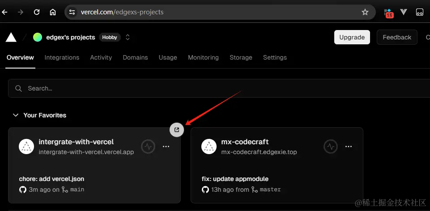Viewport: 430px width, 211px height.
Task: Open the rightmost browser extension icon
Action: click(x=420, y=12)
